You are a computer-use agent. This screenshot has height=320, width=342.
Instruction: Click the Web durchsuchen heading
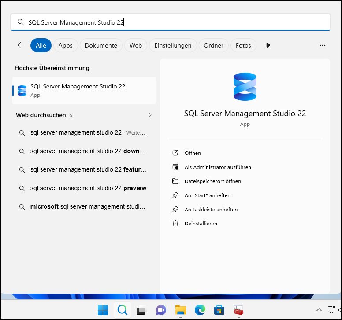pos(41,115)
